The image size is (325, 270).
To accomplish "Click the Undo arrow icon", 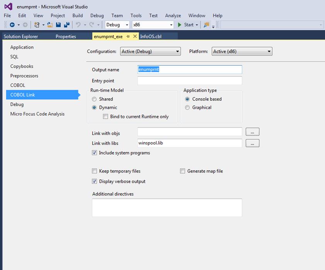I will click(x=78, y=25).
